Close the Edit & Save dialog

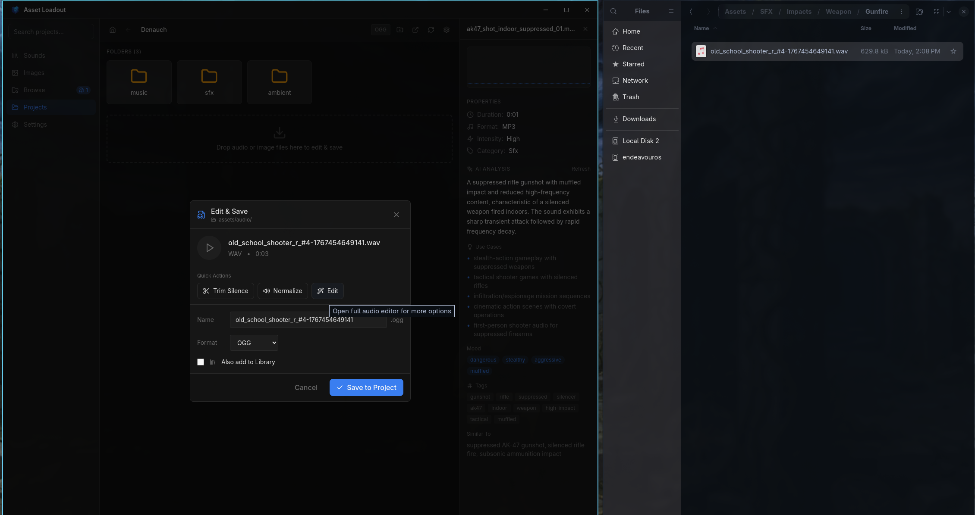click(396, 215)
